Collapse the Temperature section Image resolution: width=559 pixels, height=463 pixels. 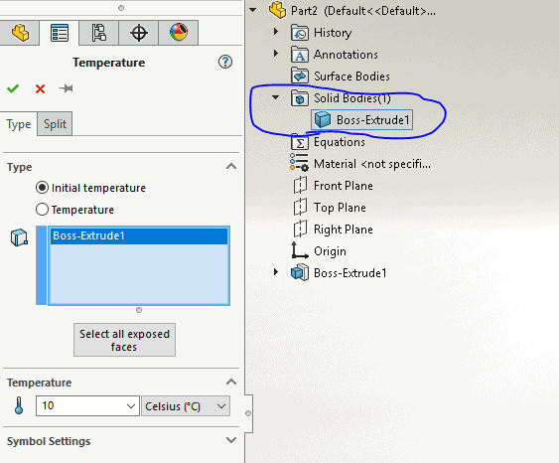point(231,383)
